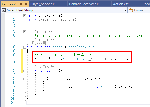
Task: Close the Karma.cs tab
Action: point(26,4)
